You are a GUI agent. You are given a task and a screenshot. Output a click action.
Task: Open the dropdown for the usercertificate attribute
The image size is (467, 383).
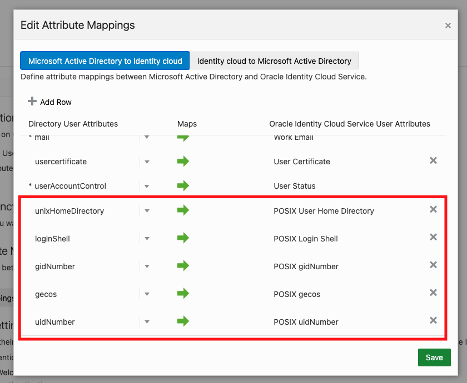click(146, 162)
